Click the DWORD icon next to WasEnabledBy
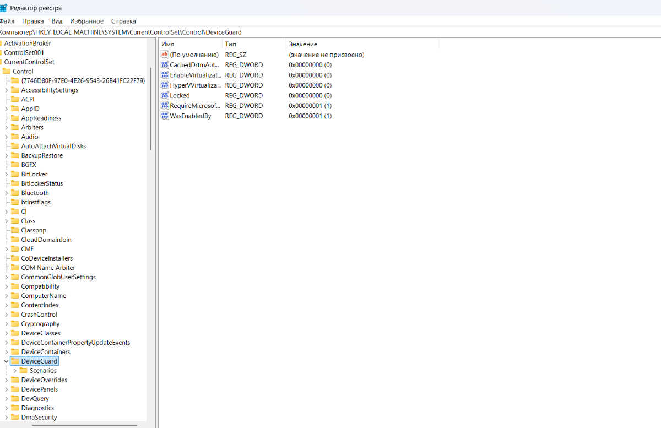This screenshot has height=428, width=661. (164, 116)
